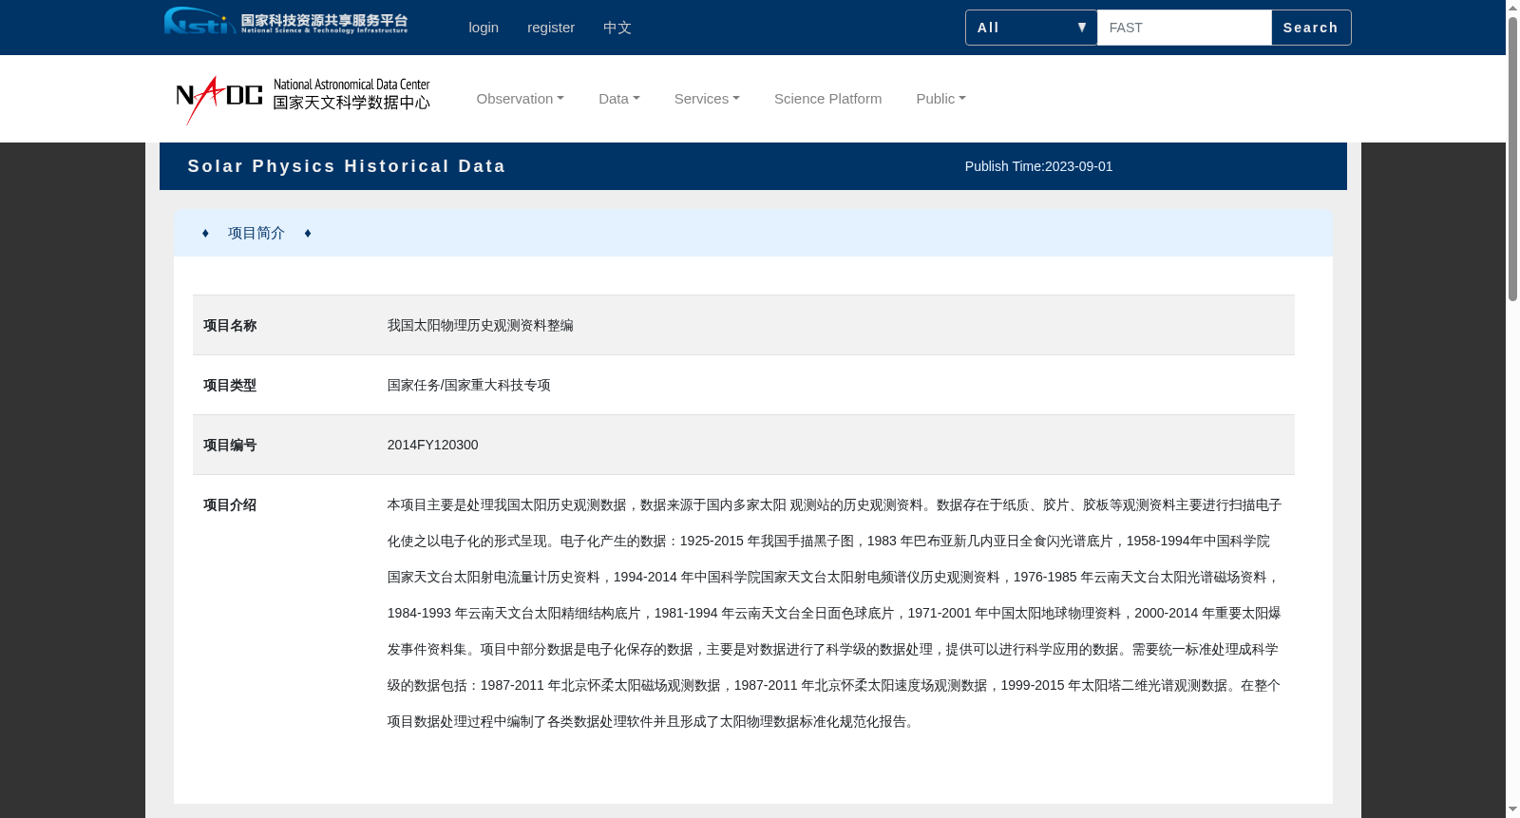Click the 国家任务/国家重大科技专项 value

click(468, 385)
